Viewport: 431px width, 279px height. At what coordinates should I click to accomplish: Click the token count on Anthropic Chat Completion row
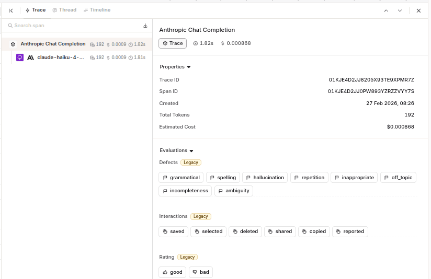pos(97,44)
